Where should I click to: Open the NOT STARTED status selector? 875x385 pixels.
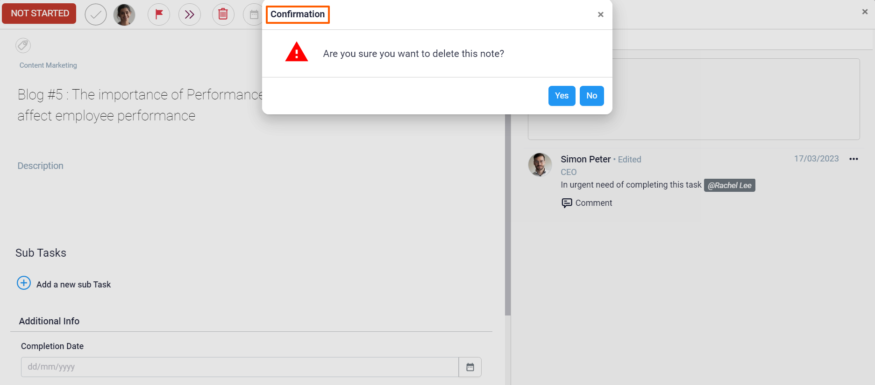tap(39, 14)
